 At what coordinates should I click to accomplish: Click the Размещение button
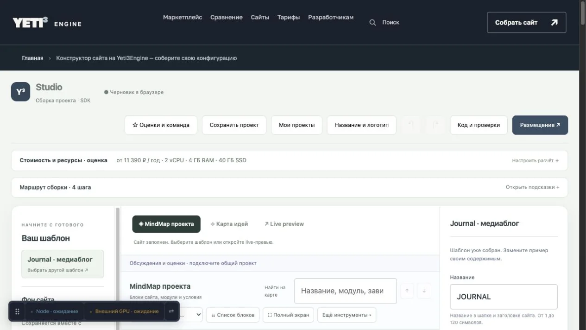click(540, 125)
